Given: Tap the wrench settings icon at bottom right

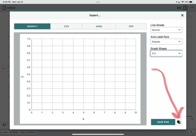Looking at the screenshot, I should [x=192, y=132].
